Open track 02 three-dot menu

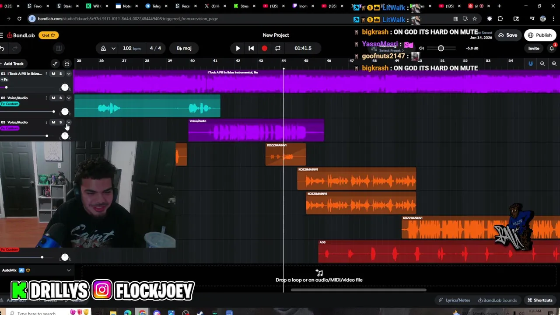click(46, 98)
